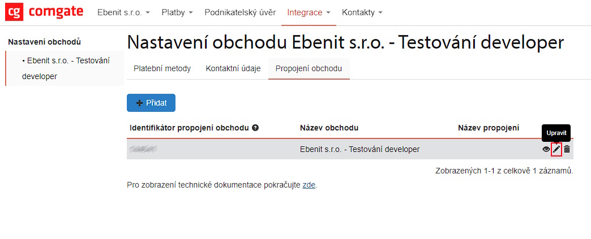The image size is (591, 239).
Task: Open Podnikatelský úvěr page
Action: tap(240, 12)
